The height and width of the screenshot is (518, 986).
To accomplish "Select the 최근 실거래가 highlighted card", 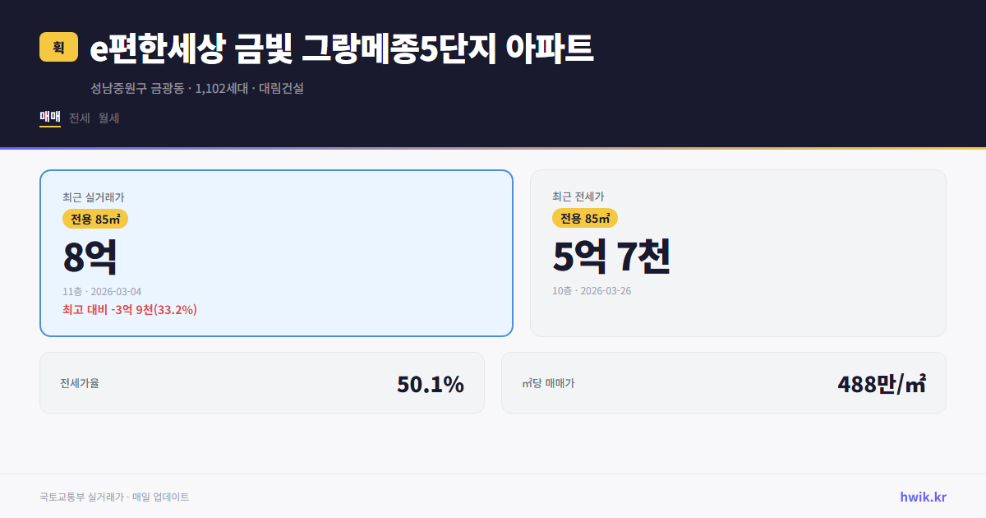I will point(276,252).
